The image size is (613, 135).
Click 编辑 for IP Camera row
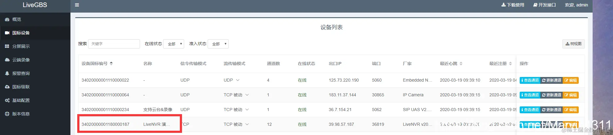(x=571, y=95)
